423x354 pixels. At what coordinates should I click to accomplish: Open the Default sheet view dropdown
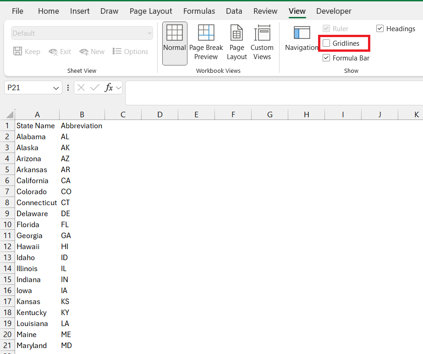tap(82, 33)
